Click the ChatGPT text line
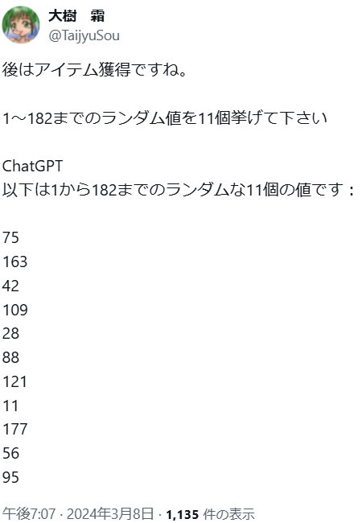The image size is (362, 523). click(x=32, y=166)
